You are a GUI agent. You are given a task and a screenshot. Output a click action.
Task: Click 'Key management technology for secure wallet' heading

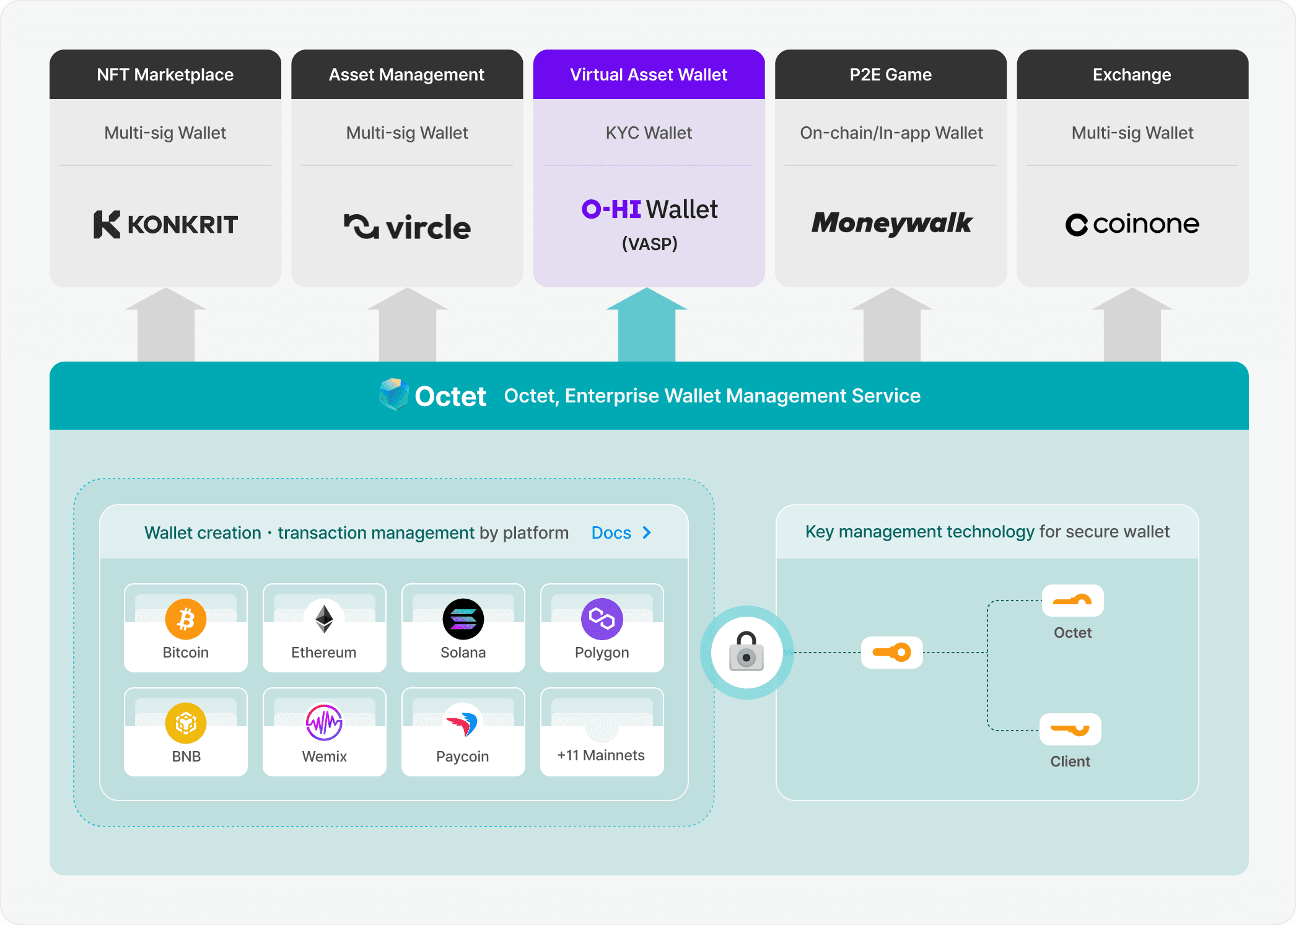click(987, 532)
